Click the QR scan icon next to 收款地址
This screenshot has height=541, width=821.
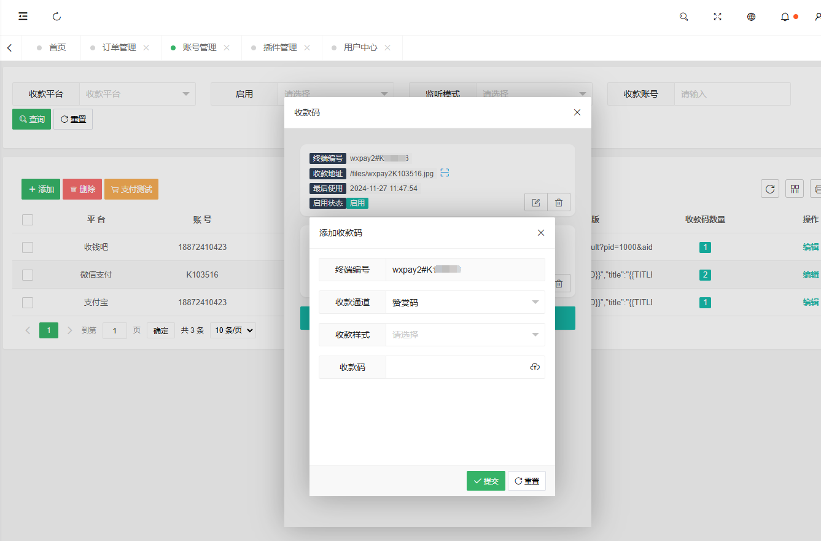coord(445,173)
